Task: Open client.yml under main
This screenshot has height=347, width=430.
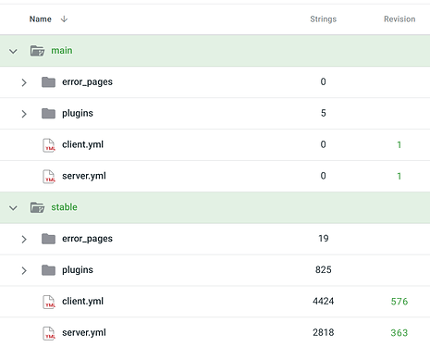Action: pyautogui.click(x=82, y=144)
